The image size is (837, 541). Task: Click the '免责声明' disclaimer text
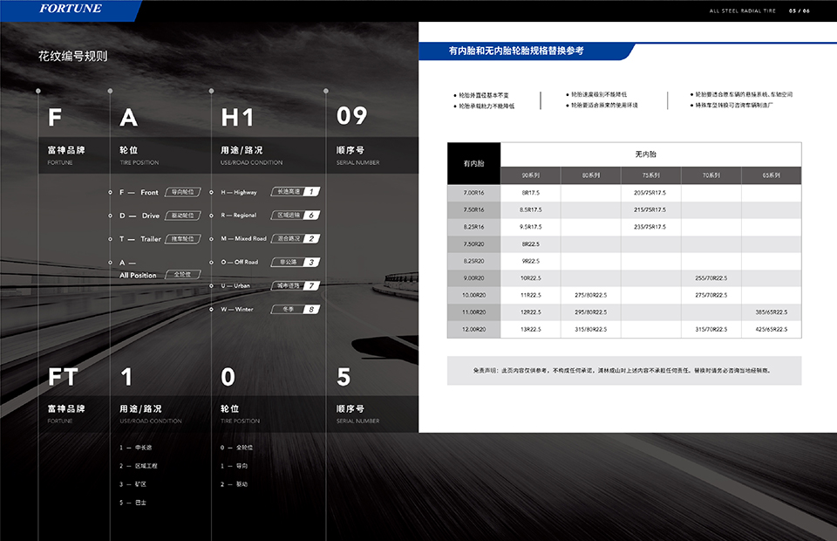[x=622, y=371]
